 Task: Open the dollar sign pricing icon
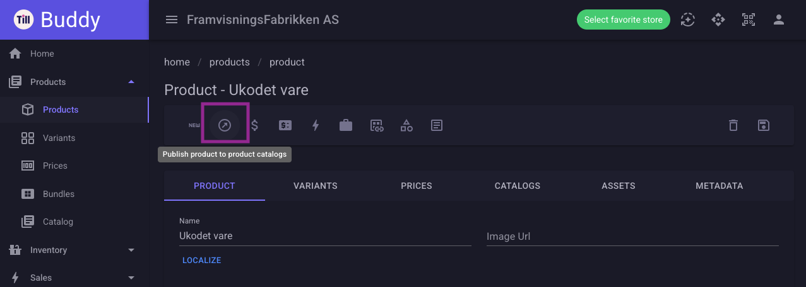255,125
